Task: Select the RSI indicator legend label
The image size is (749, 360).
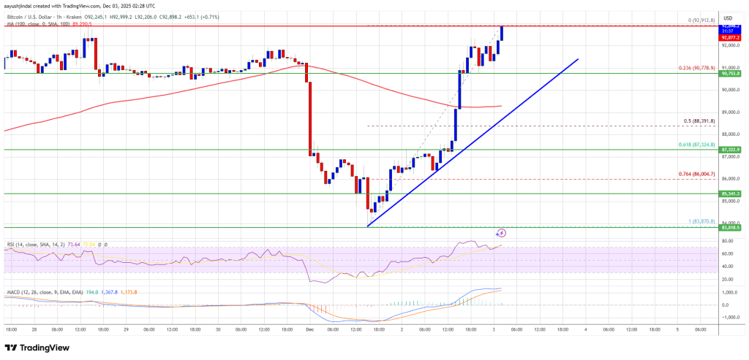Action: [31, 243]
